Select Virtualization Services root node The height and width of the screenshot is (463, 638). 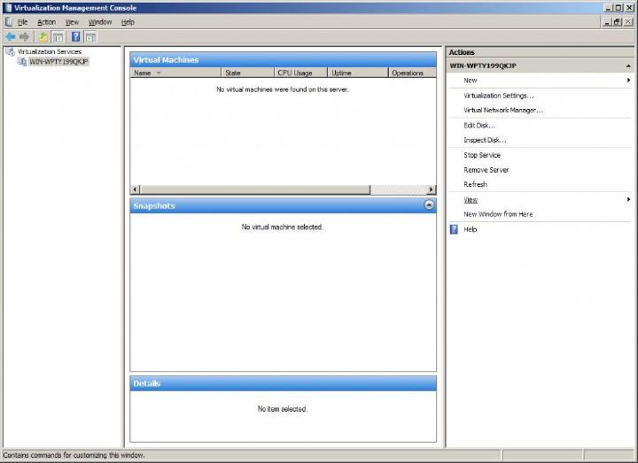tap(50, 51)
